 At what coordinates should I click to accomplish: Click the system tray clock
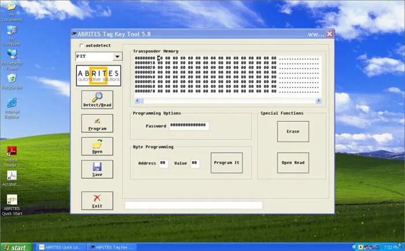tap(392, 247)
